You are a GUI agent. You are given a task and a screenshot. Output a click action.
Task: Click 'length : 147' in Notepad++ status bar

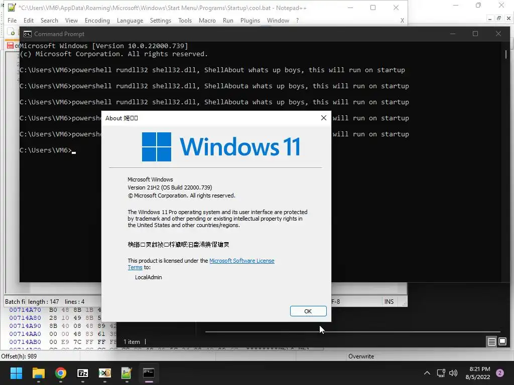click(43, 301)
